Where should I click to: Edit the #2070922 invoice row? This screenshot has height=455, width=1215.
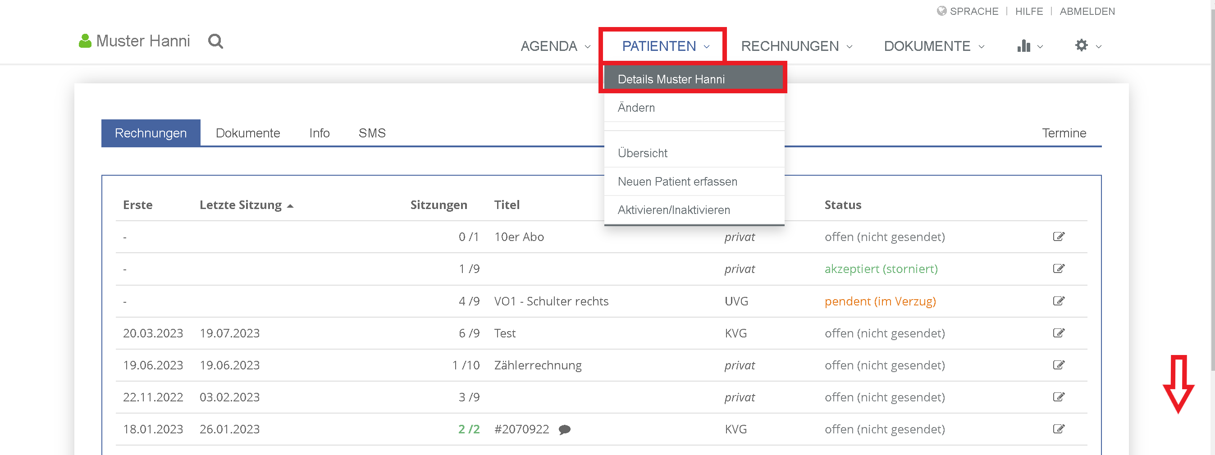tap(1059, 429)
